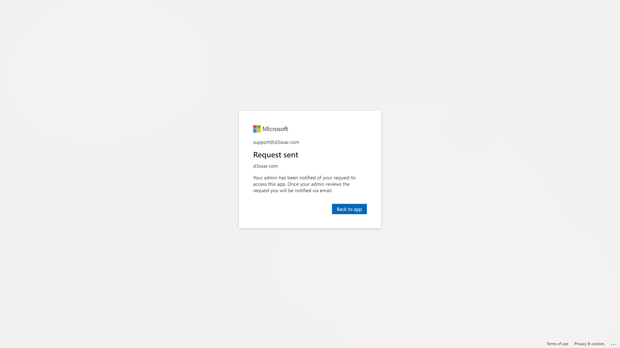
Task: Click the leftmost dot of the ellipsis menu
Action: (x=612, y=344)
